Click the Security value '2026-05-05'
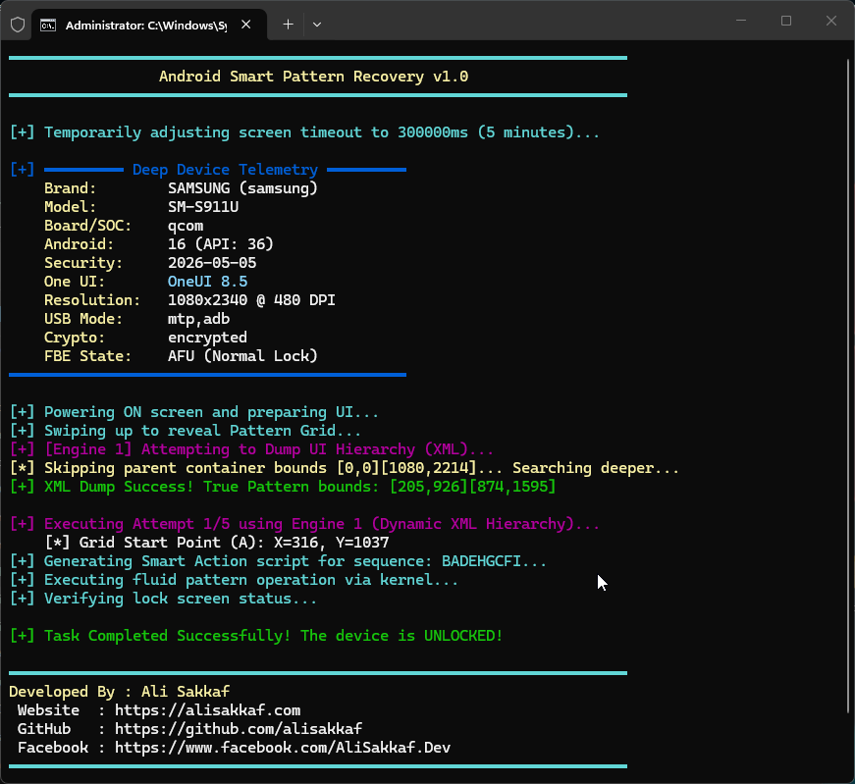This screenshot has height=784, width=855. pos(212,263)
